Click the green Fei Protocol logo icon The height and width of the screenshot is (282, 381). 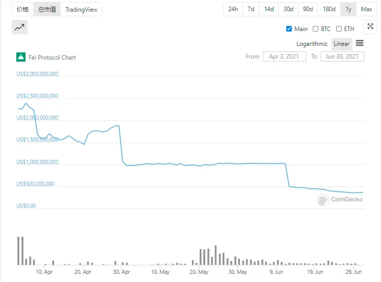click(x=21, y=57)
